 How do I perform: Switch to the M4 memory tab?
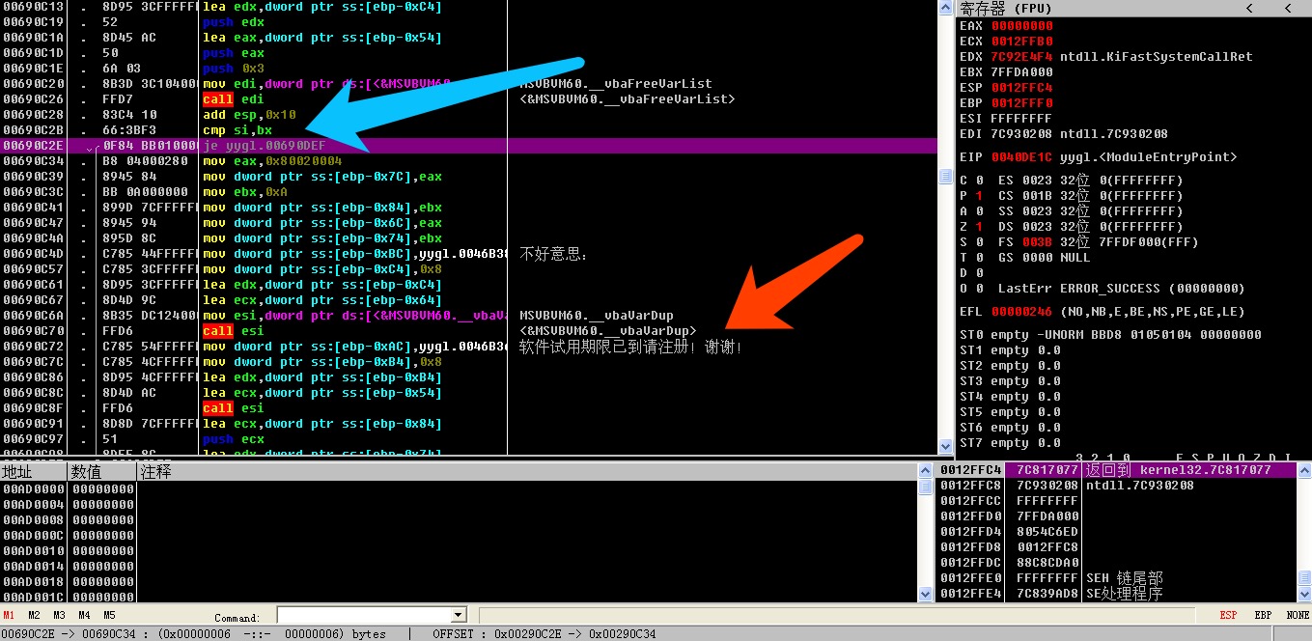click(x=85, y=615)
